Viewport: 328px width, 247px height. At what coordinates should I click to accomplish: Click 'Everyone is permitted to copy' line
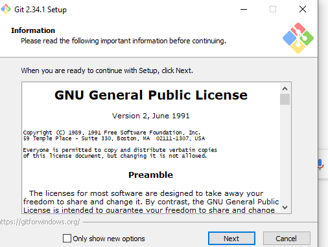tap(120, 150)
